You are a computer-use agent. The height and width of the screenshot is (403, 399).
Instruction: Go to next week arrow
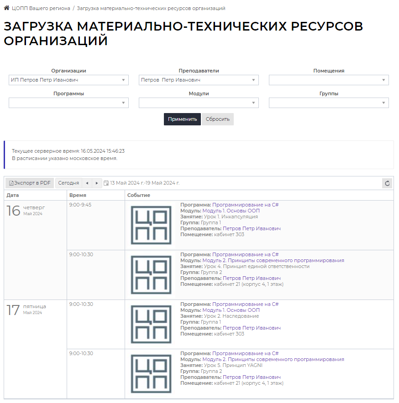coord(97,183)
